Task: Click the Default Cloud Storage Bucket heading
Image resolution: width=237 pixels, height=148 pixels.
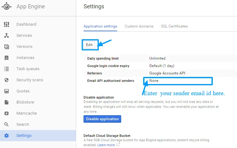Action: click(107, 136)
